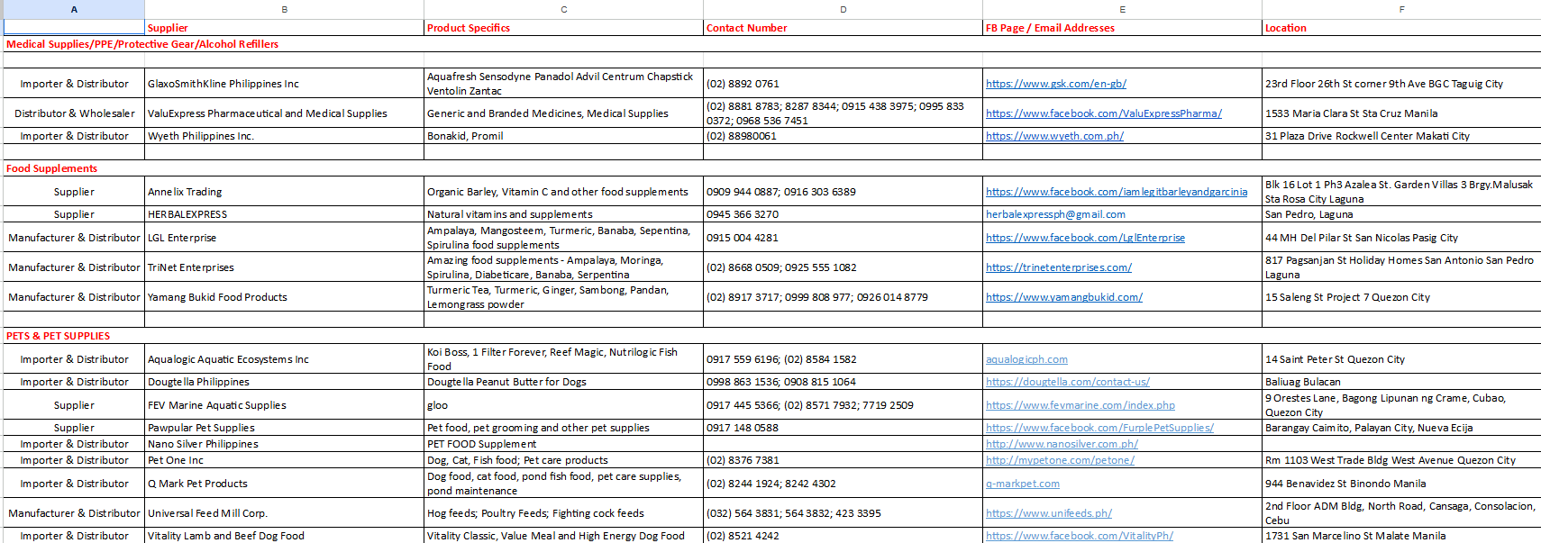Select Dougtella Philippines supplier cell
1541x543 pixels.
[x=284, y=382]
